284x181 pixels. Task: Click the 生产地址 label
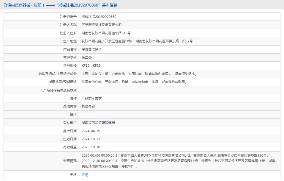pos(70,41)
